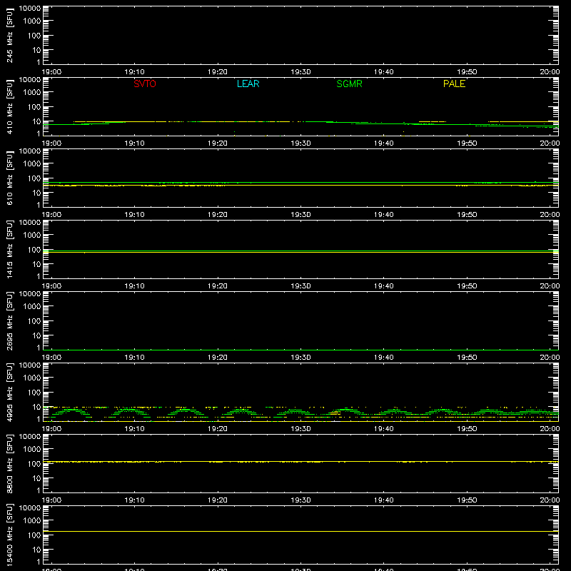The width and height of the screenshot is (571, 571).
Task: Select the 15400 MHz [SFU] axis title
Action: click(9, 535)
